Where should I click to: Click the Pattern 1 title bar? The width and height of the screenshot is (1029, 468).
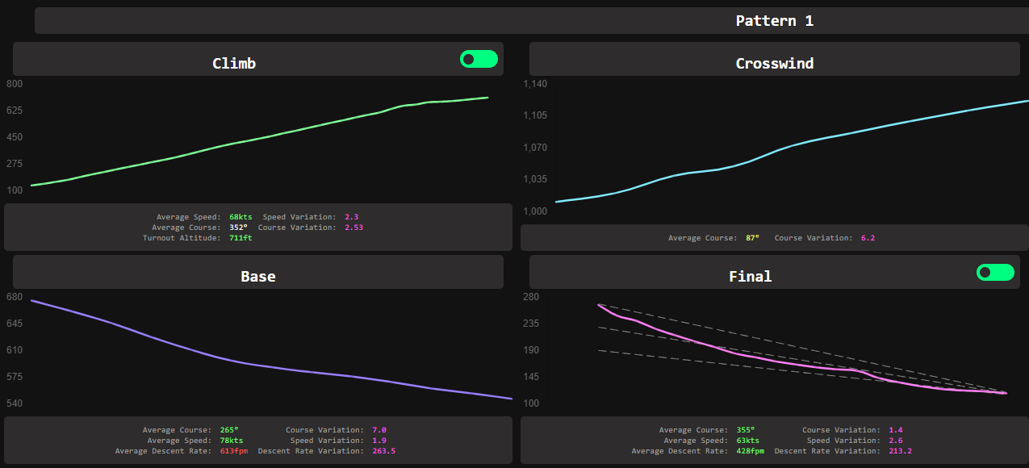[774, 21]
